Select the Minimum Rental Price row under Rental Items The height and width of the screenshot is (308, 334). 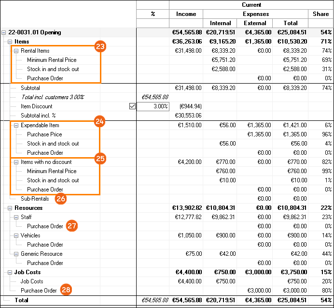(52, 60)
